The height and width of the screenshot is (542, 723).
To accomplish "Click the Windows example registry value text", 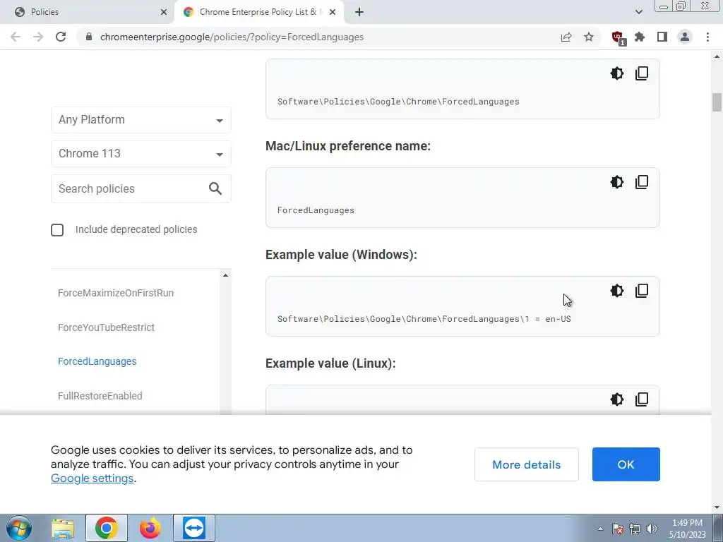I will pyautogui.click(x=424, y=319).
